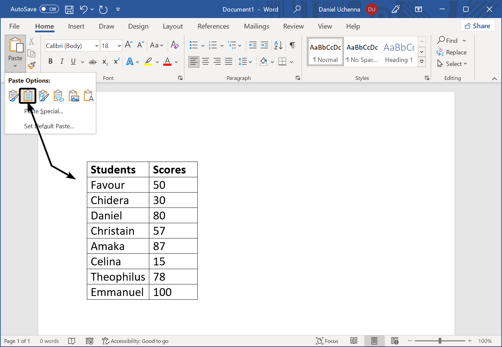Switch to the Insert ribbon tab
The image size is (502, 347).
coord(76,26)
